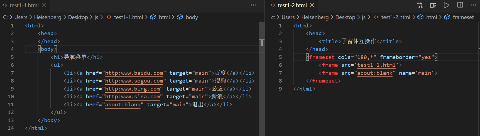
Task: Click the Open Changes compare icon
Action: tap(420, 5)
